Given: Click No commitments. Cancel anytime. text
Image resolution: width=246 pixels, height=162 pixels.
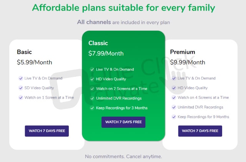Looking at the screenshot, I should (123, 156).
